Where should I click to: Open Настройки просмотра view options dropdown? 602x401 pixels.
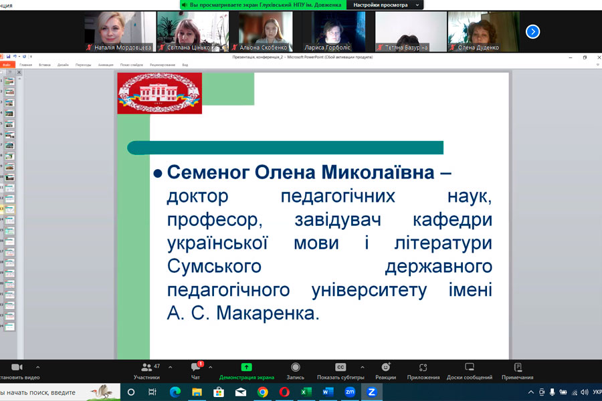tap(385, 5)
